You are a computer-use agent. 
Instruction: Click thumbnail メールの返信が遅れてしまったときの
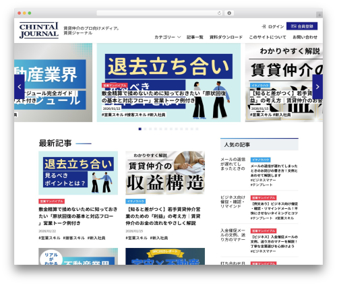tap(233, 164)
